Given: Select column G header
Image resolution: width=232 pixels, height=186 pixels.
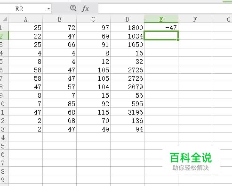Looking at the screenshot, I should pos(222,19).
